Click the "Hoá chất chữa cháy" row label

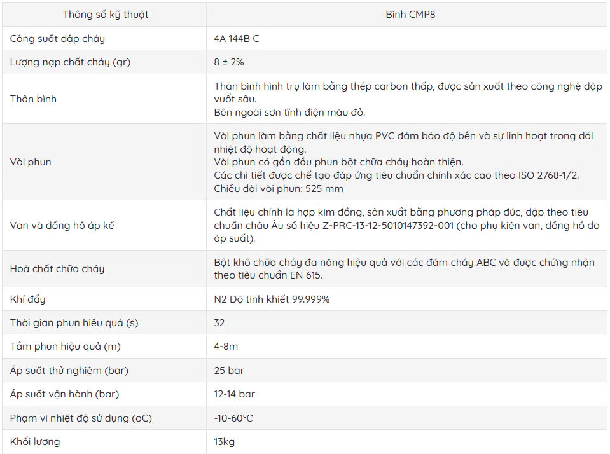coord(57,269)
